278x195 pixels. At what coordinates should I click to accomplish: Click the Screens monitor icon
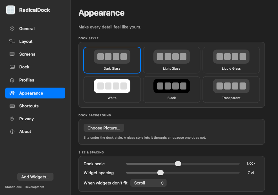[12, 54]
